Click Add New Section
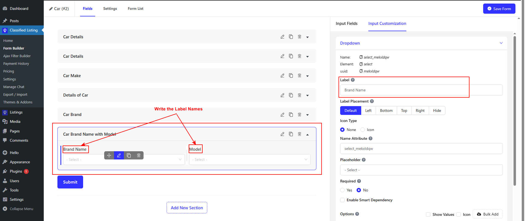This screenshot has width=525, height=221. (187, 208)
